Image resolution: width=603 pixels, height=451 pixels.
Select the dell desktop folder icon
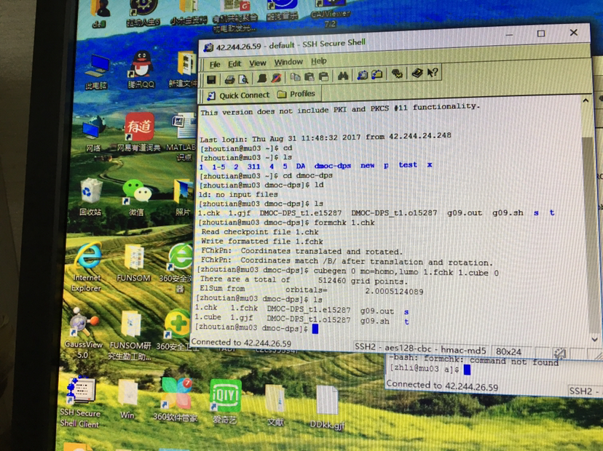[100, 13]
